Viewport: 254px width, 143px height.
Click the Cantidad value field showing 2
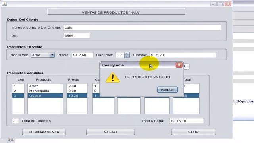click(120, 55)
